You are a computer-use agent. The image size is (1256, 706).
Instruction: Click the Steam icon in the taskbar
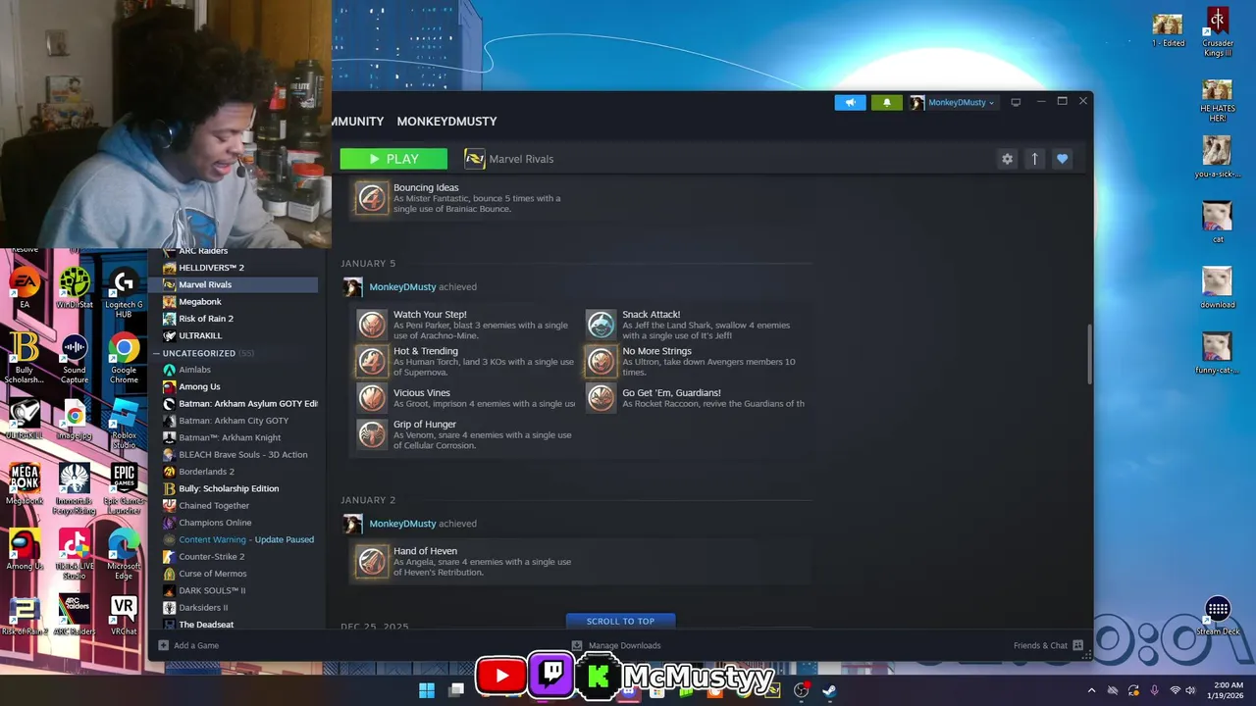click(829, 690)
